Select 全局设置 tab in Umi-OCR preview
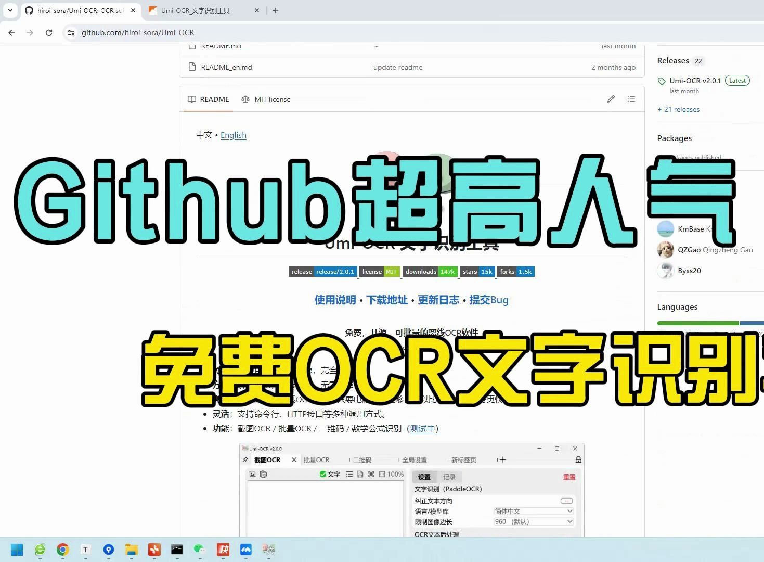This screenshot has width=764, height=562. pyautogui.click(x=415, y=460)
